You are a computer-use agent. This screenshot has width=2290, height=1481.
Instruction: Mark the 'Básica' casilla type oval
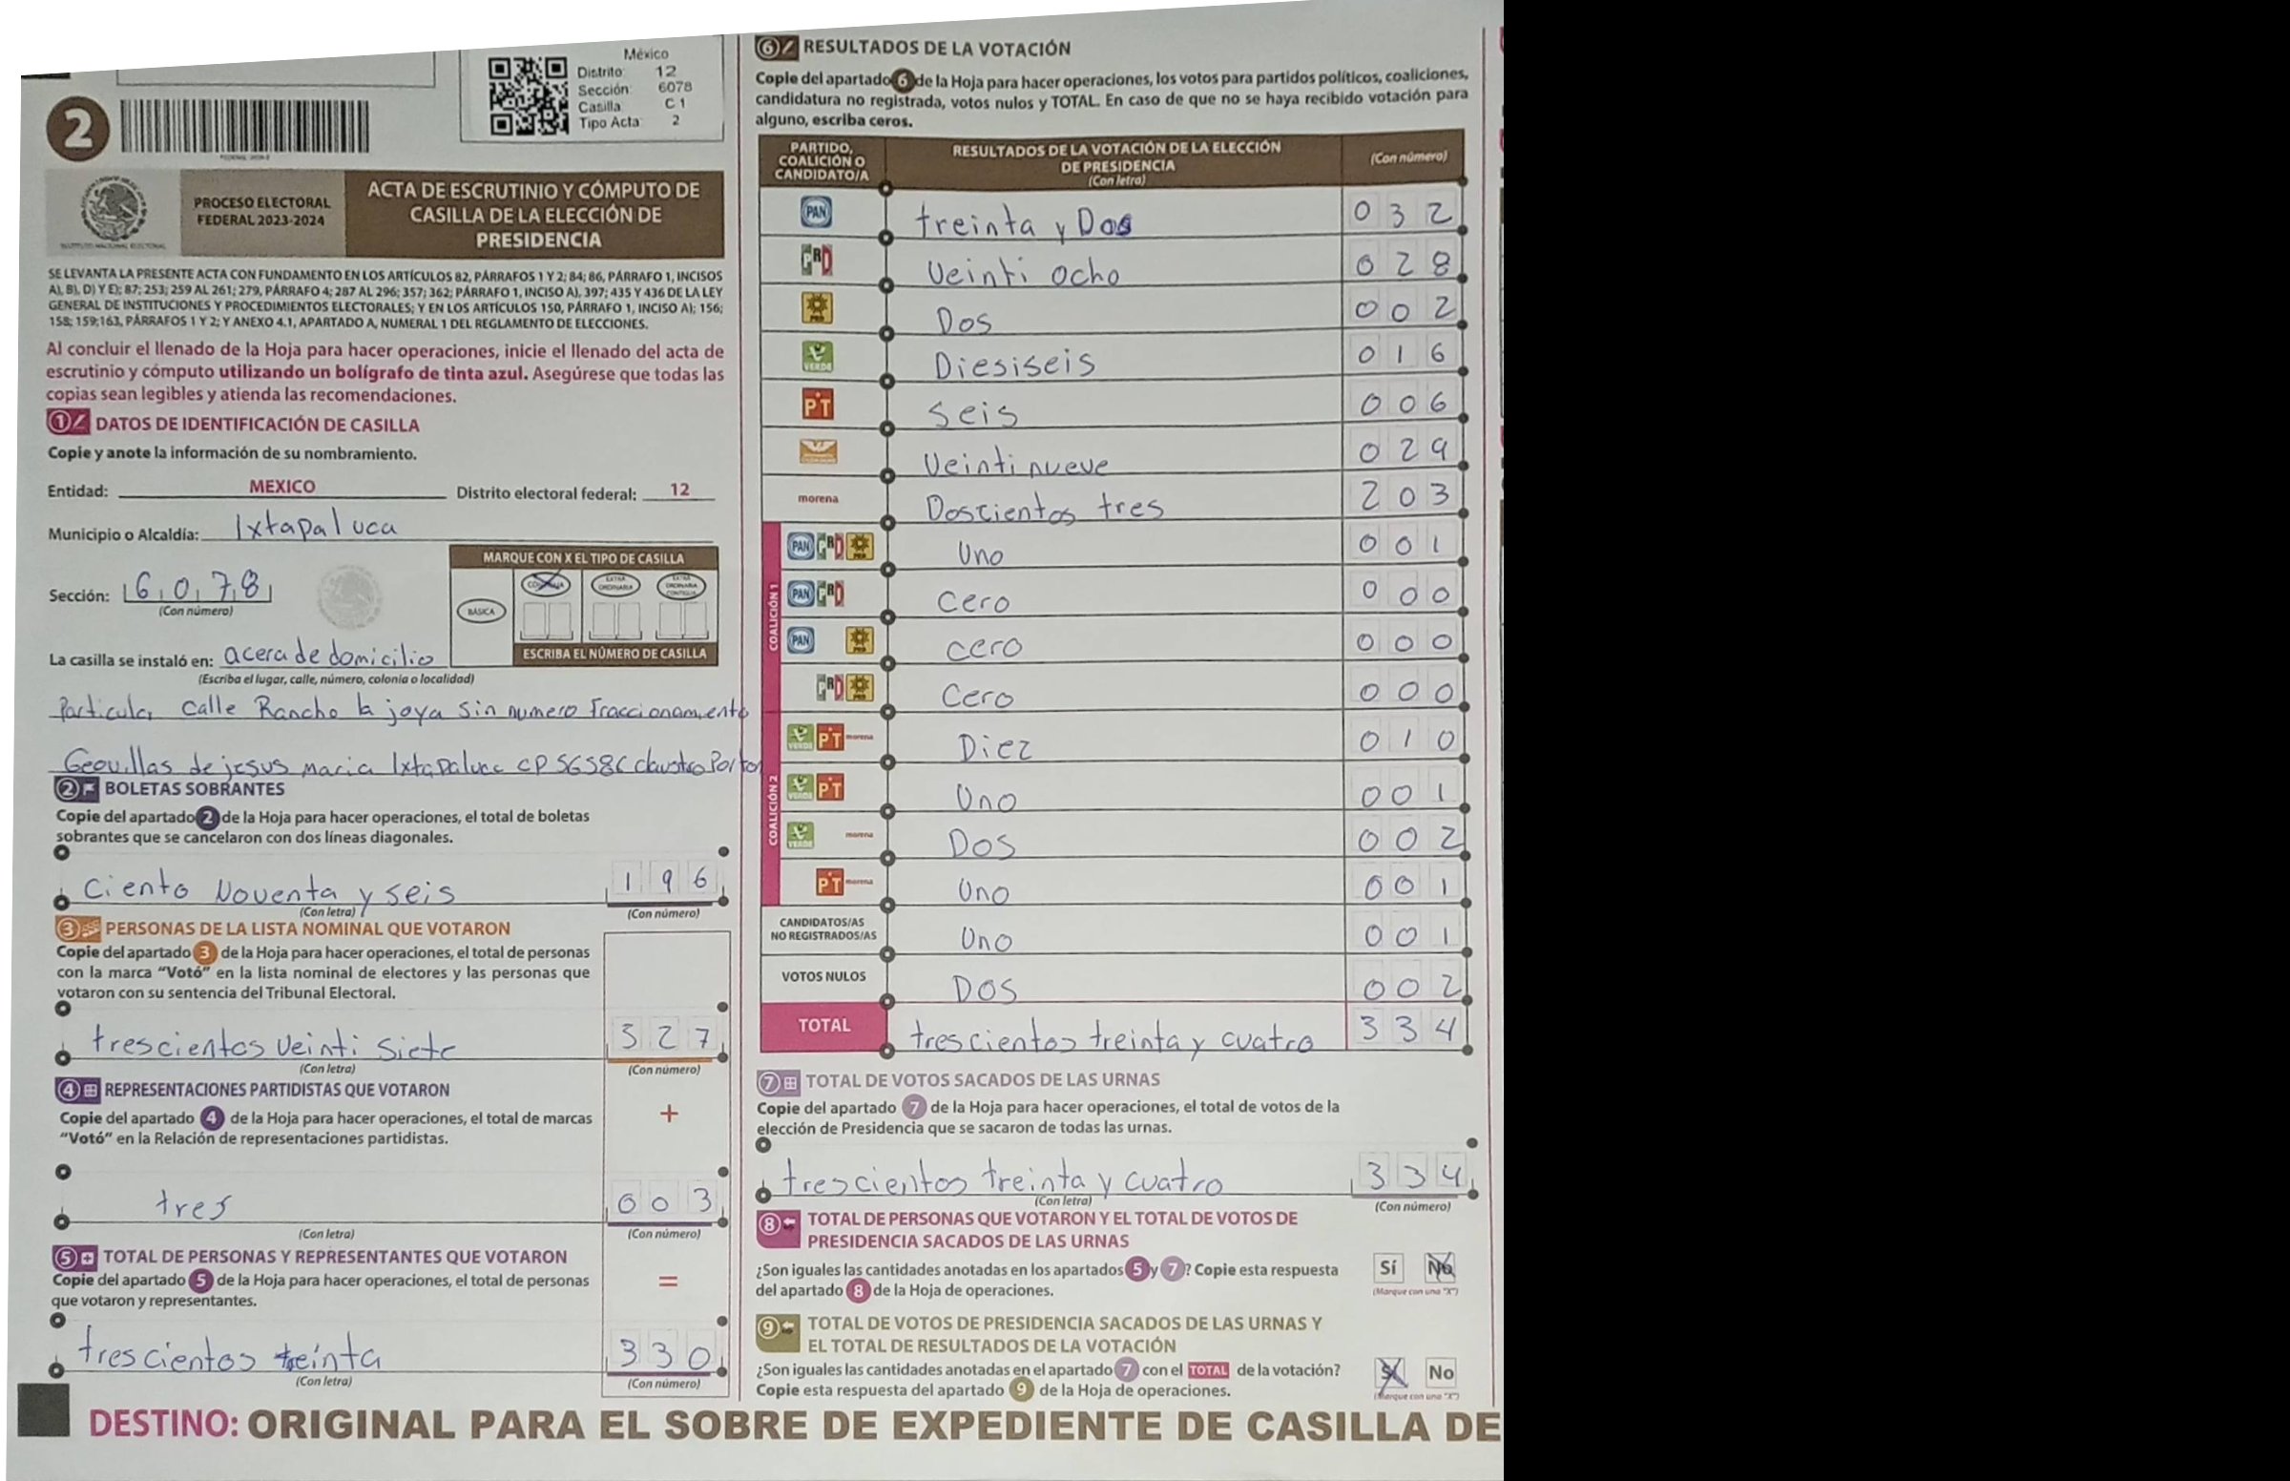click(x=481, y=611)
